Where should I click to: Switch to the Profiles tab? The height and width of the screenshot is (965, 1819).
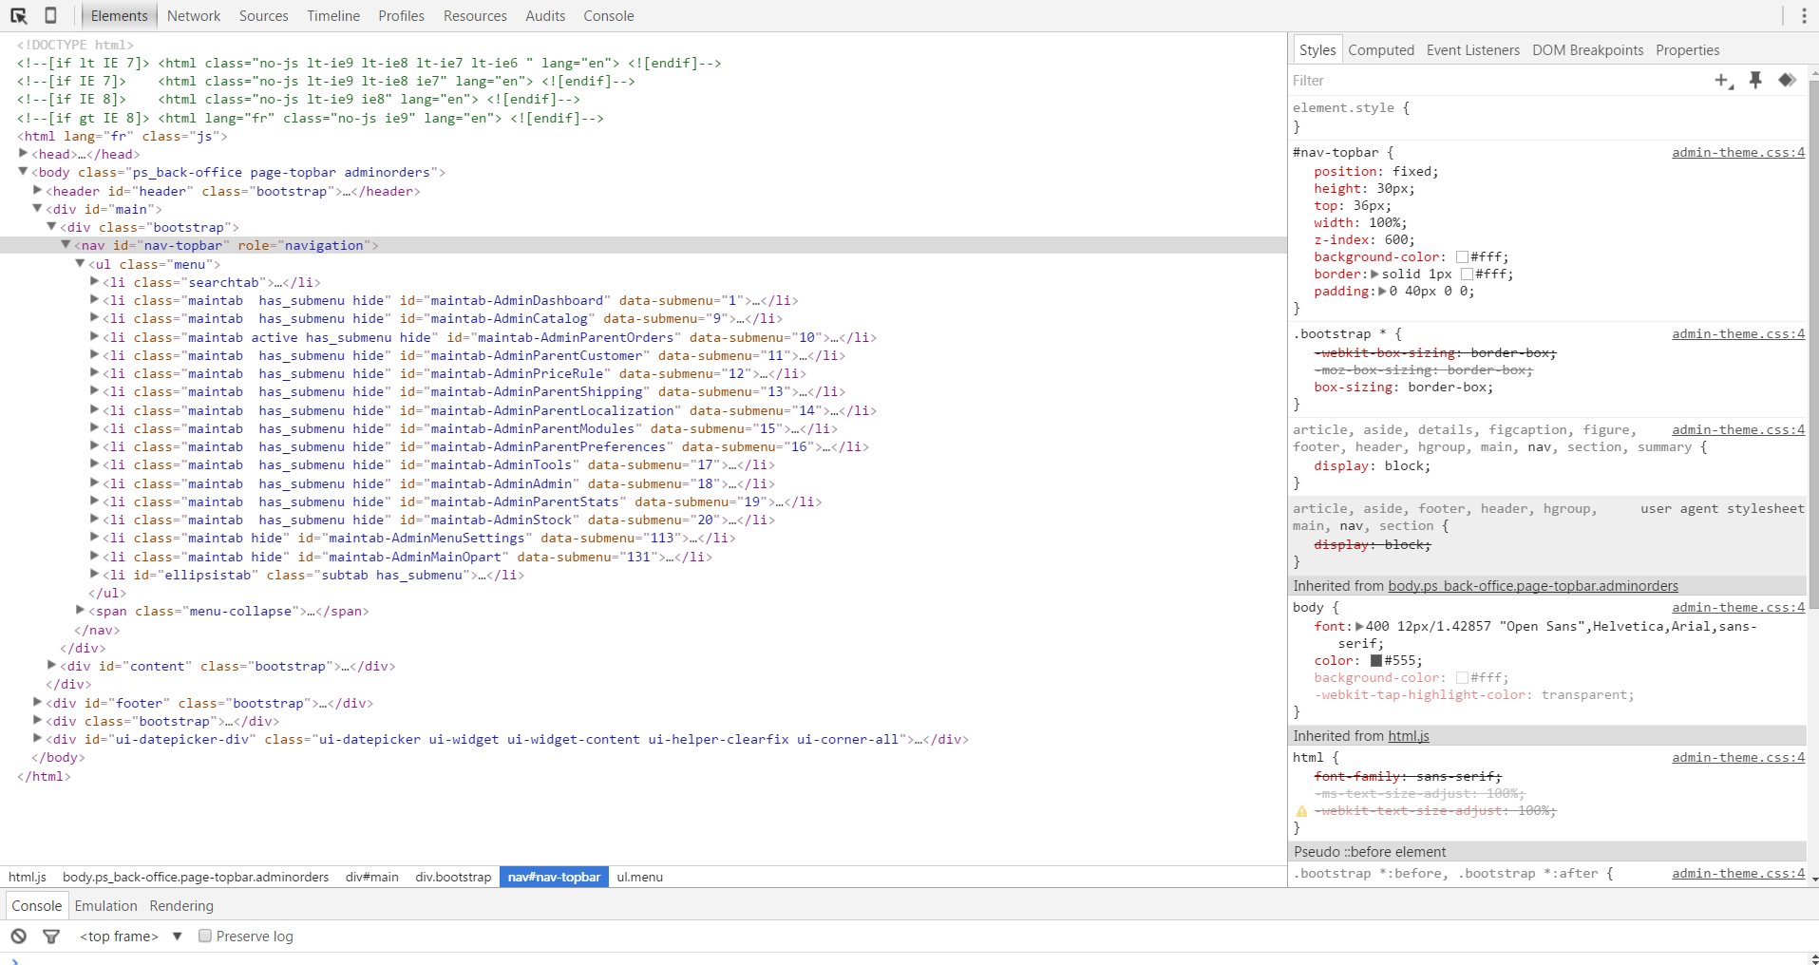coord(401,16)
